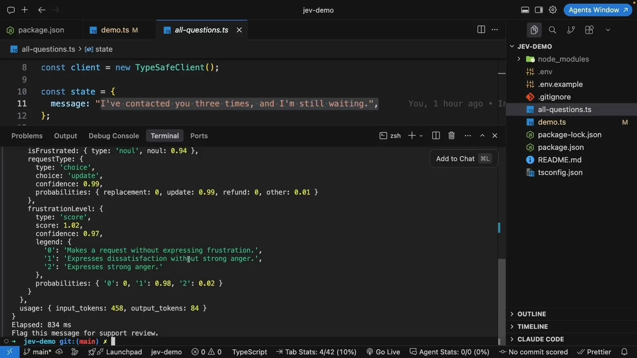Publish changes with the cloud upload icon
The width and height of the screenshot is (637, 358).
tap(59, 352)
